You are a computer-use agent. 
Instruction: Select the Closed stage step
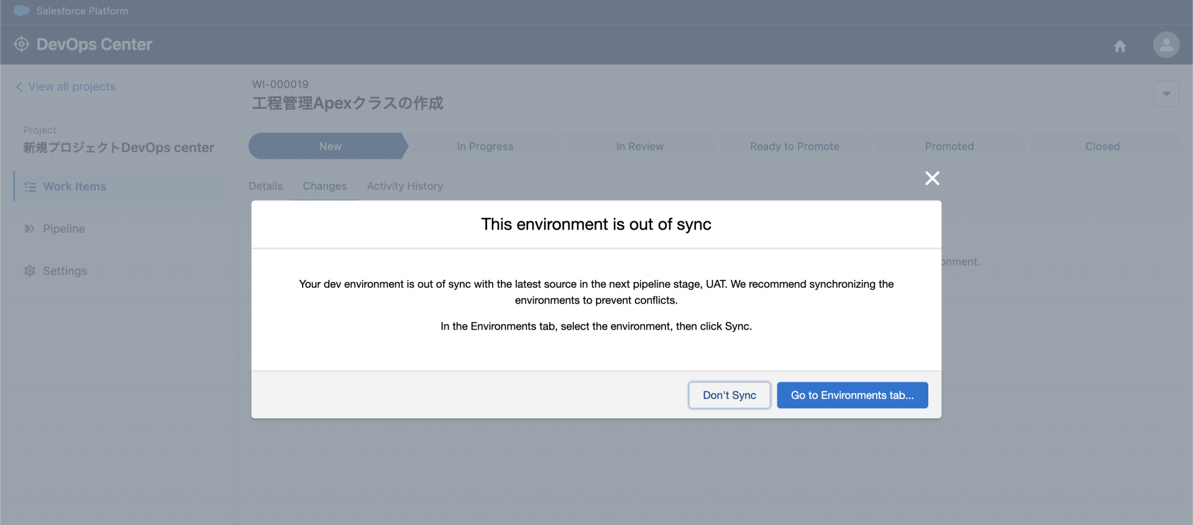(x=1102, y=146)
